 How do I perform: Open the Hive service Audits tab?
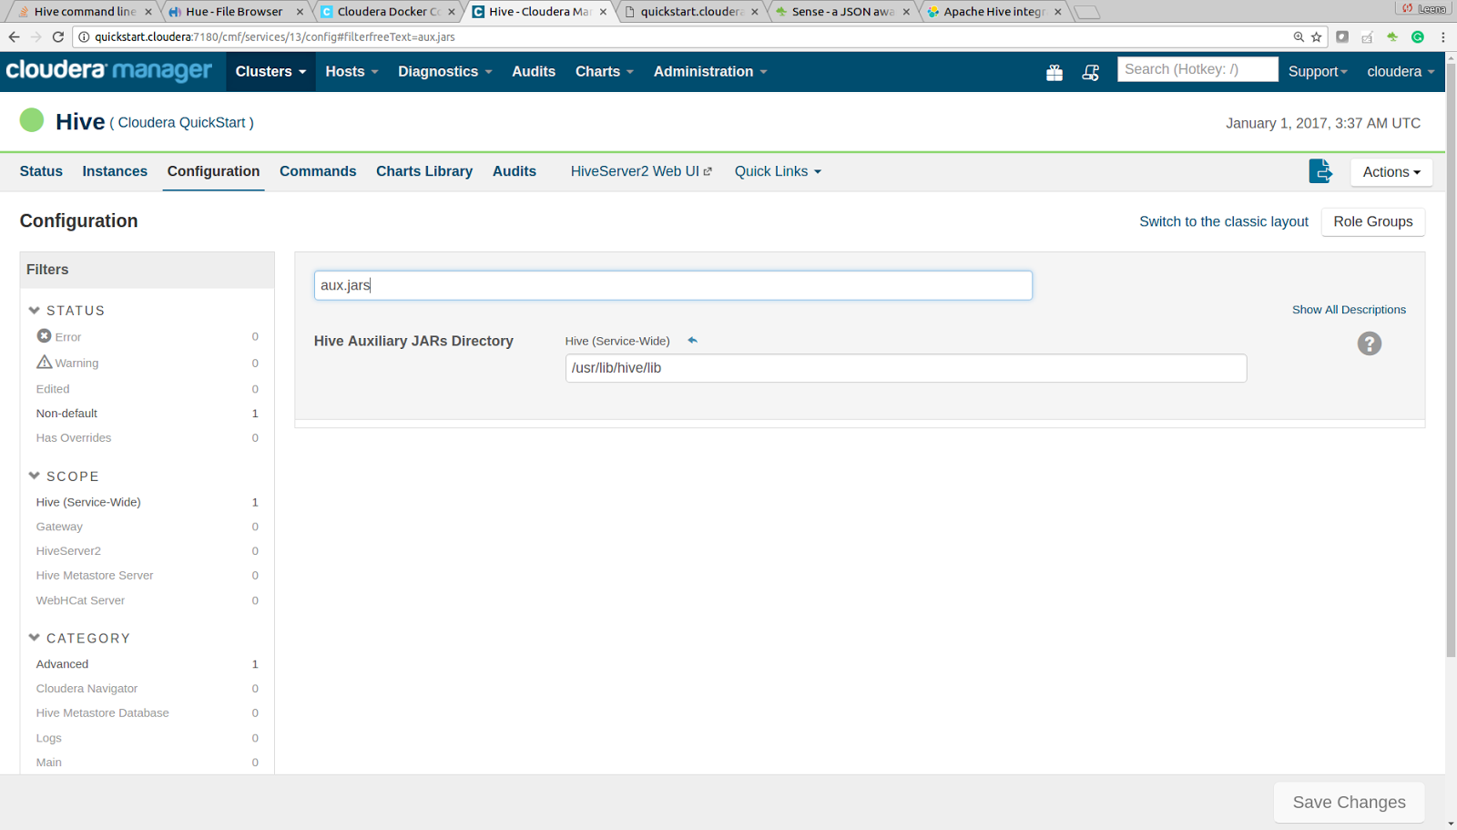(515, 171)
